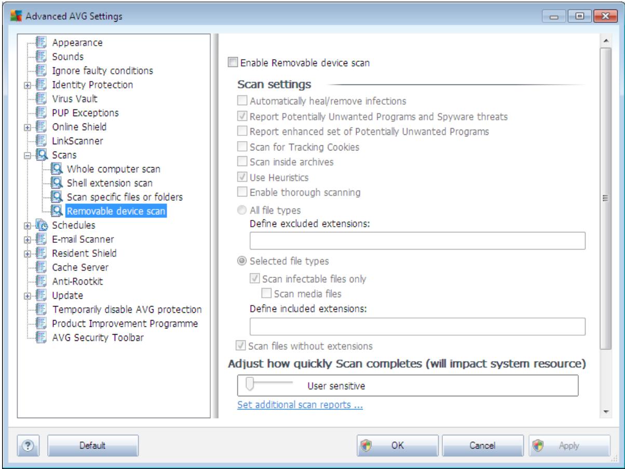This screenshot has height=469, width=625.
Task: Open AVG Security Toolbar settings
Action: pyautogui.click(x=98, y=338)
